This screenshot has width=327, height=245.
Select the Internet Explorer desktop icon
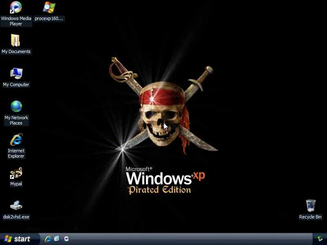tap(16, 140)
